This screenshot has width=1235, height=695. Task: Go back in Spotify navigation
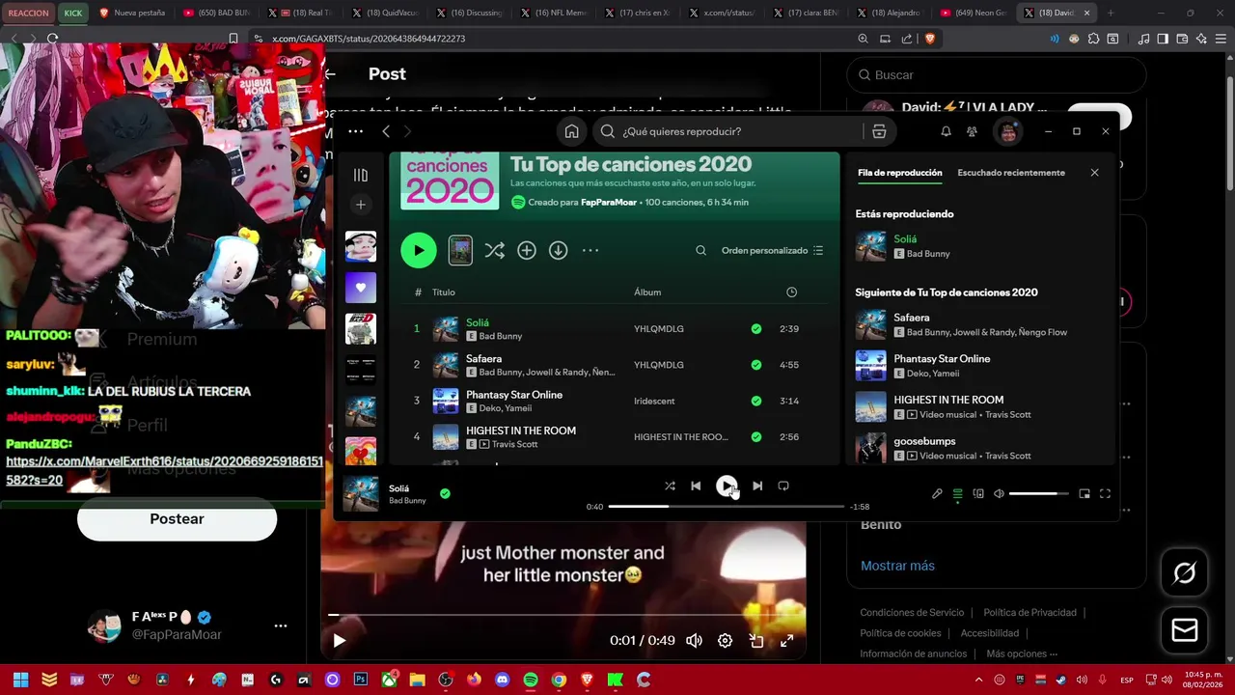pos(385,131)
